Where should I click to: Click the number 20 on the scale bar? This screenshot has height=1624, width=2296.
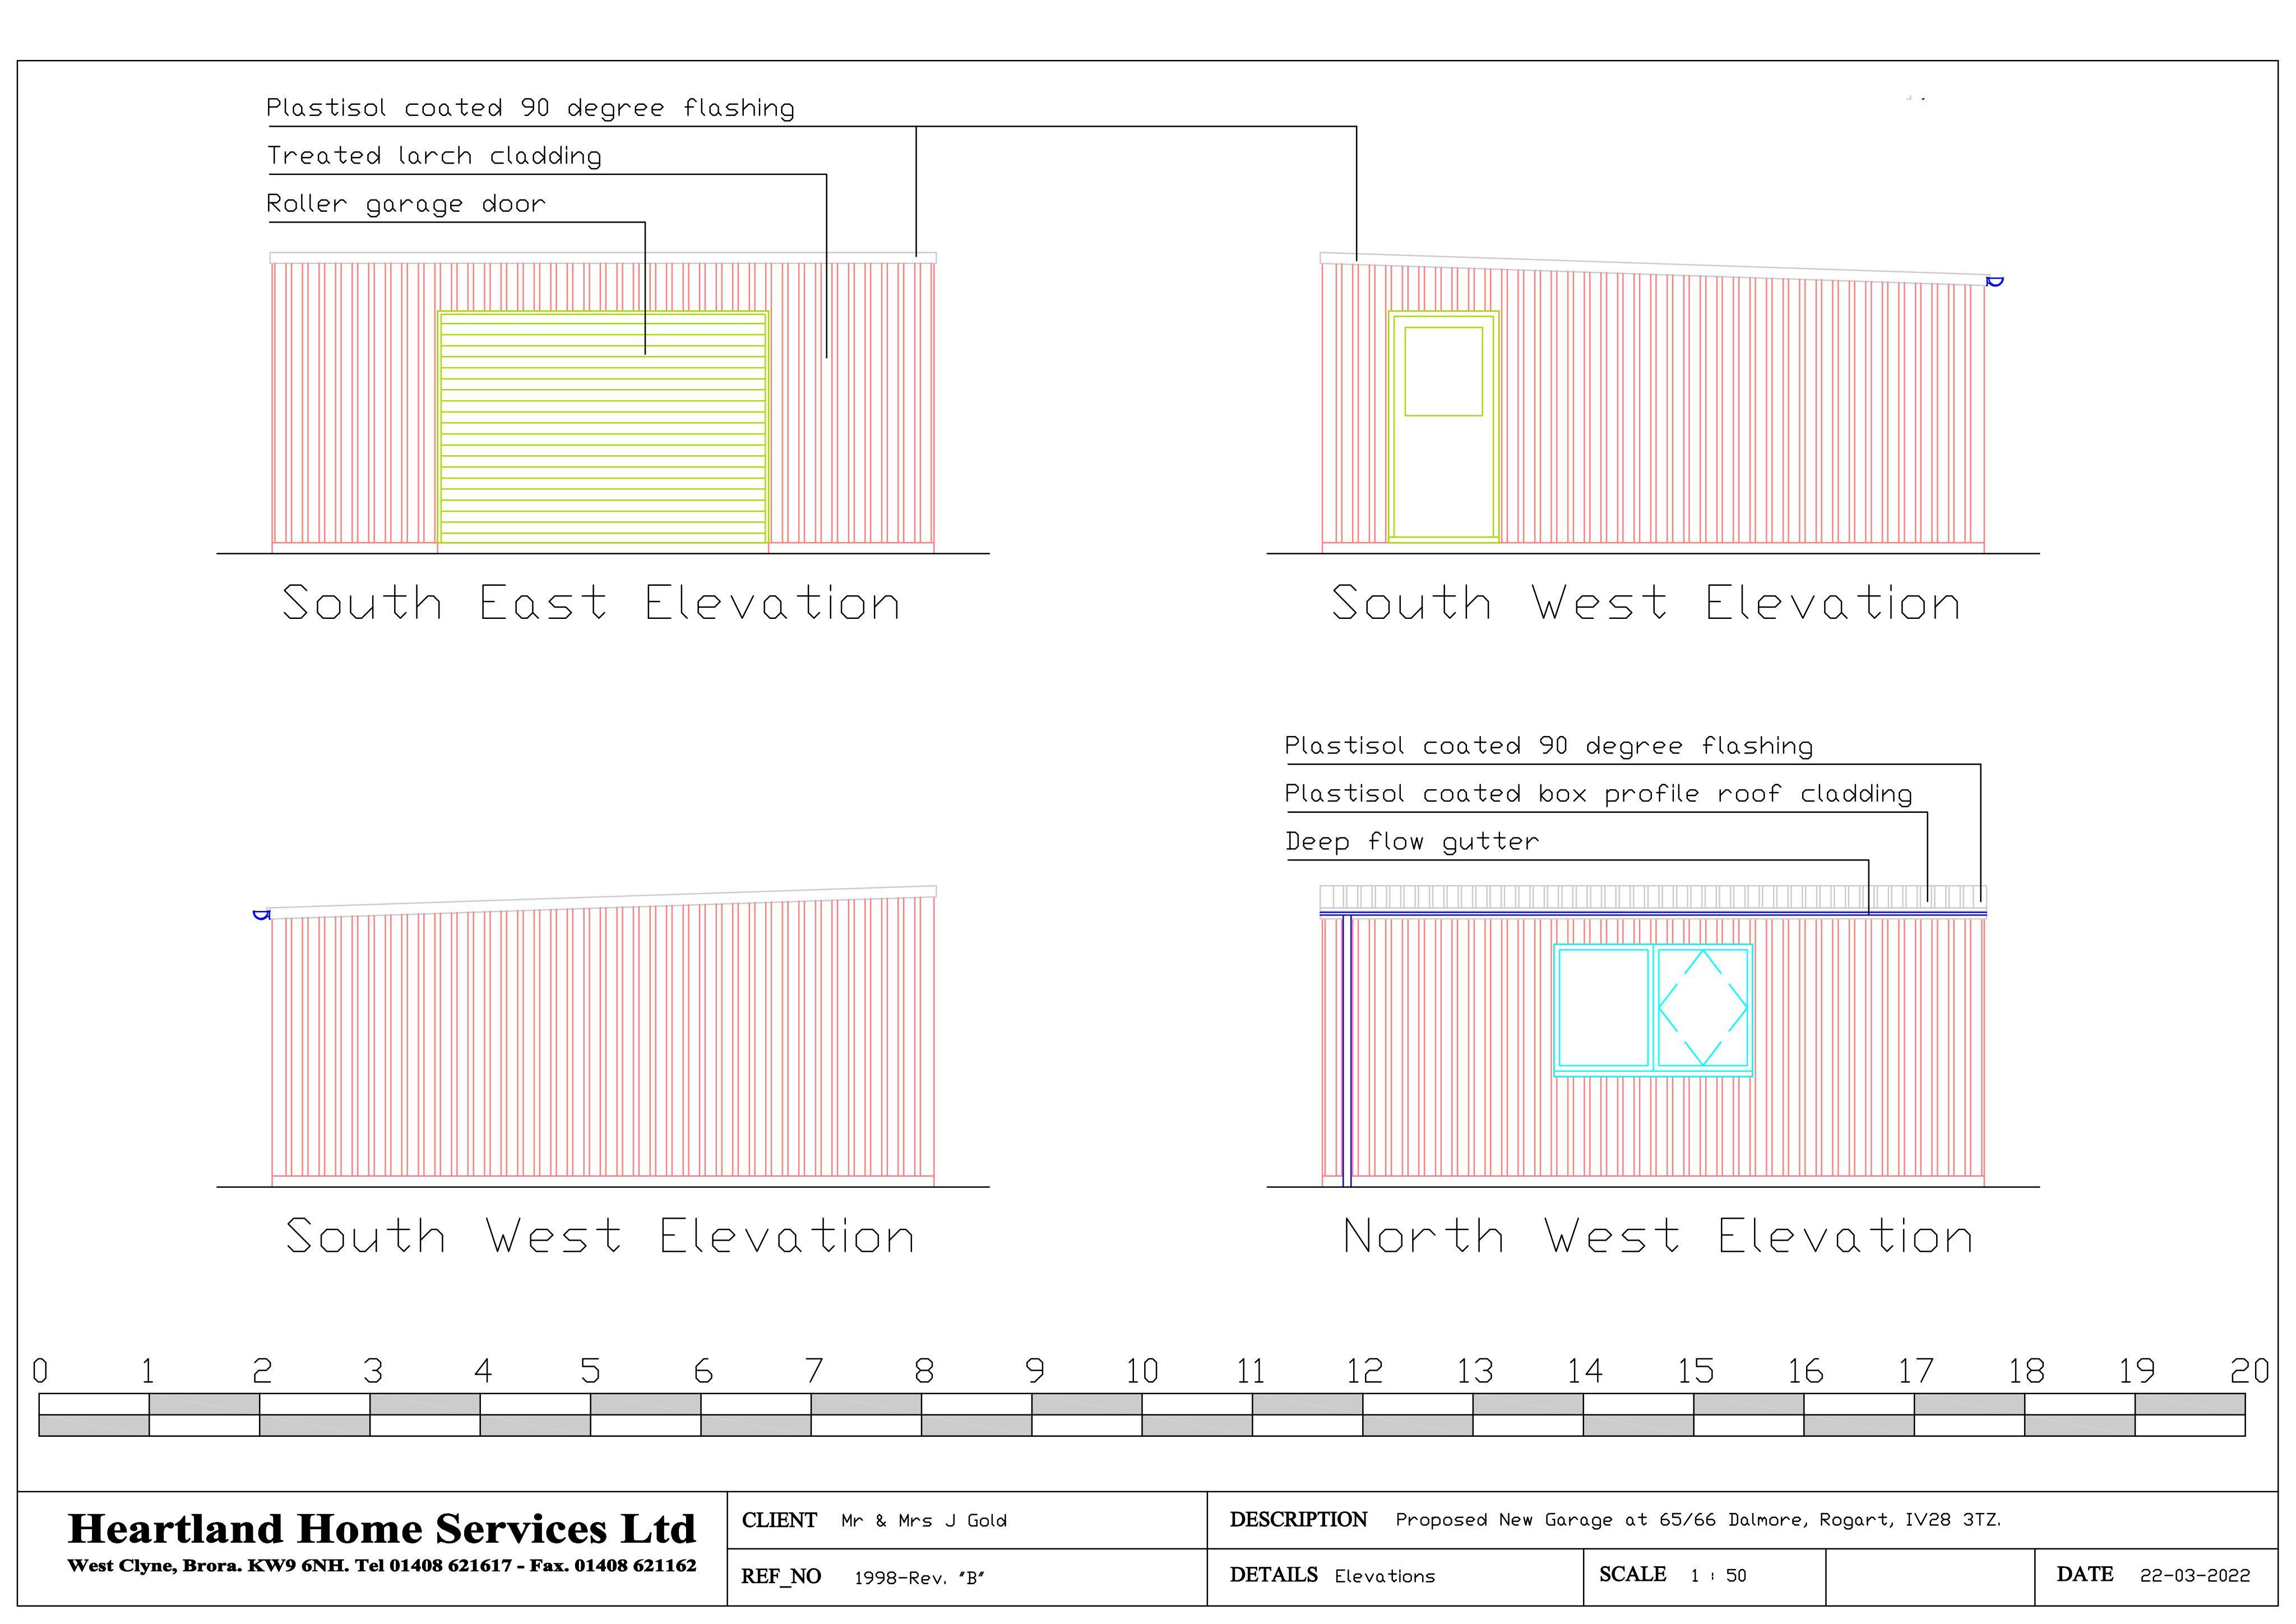coord(2249,1371)
